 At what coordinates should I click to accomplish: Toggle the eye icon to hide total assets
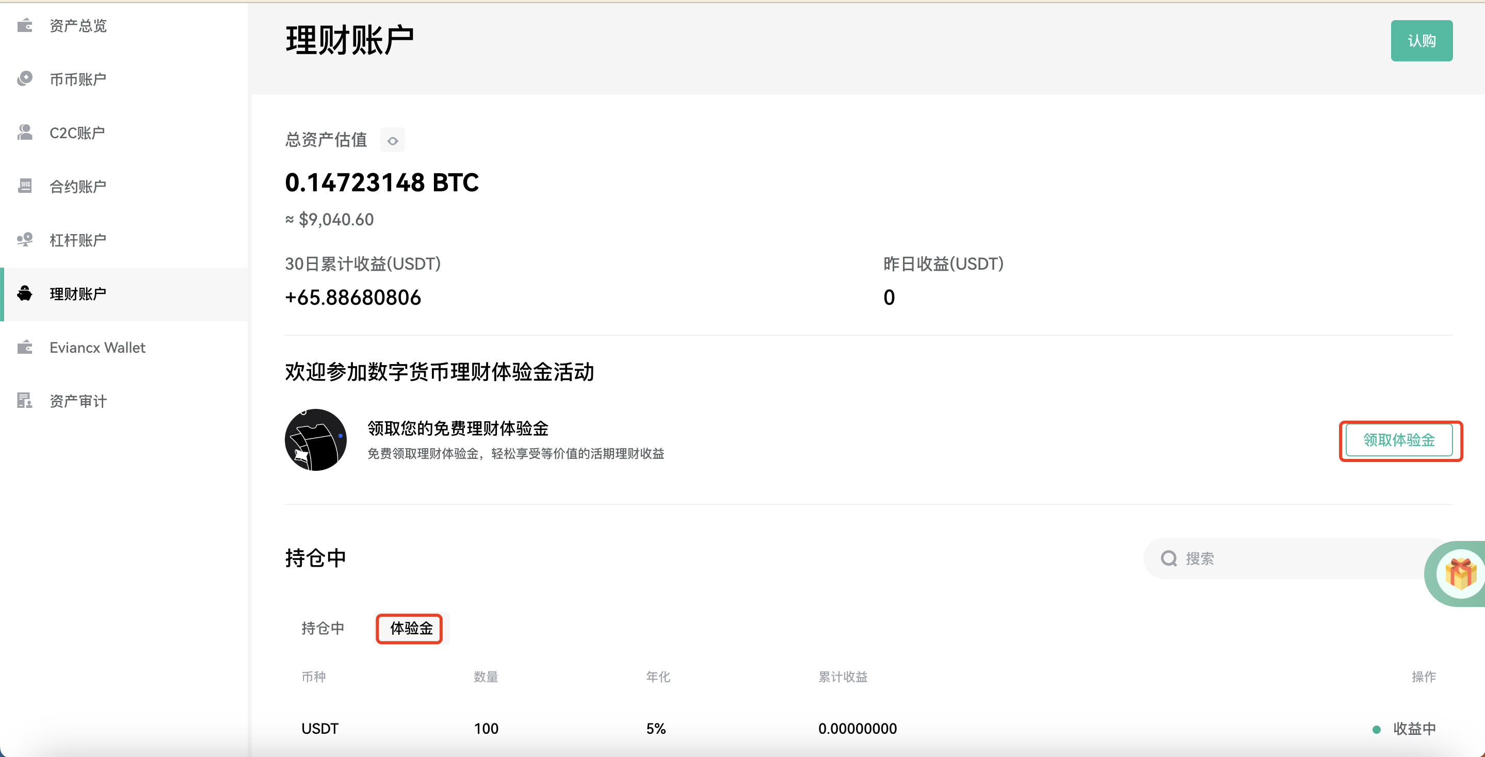[x=393, y=141]
